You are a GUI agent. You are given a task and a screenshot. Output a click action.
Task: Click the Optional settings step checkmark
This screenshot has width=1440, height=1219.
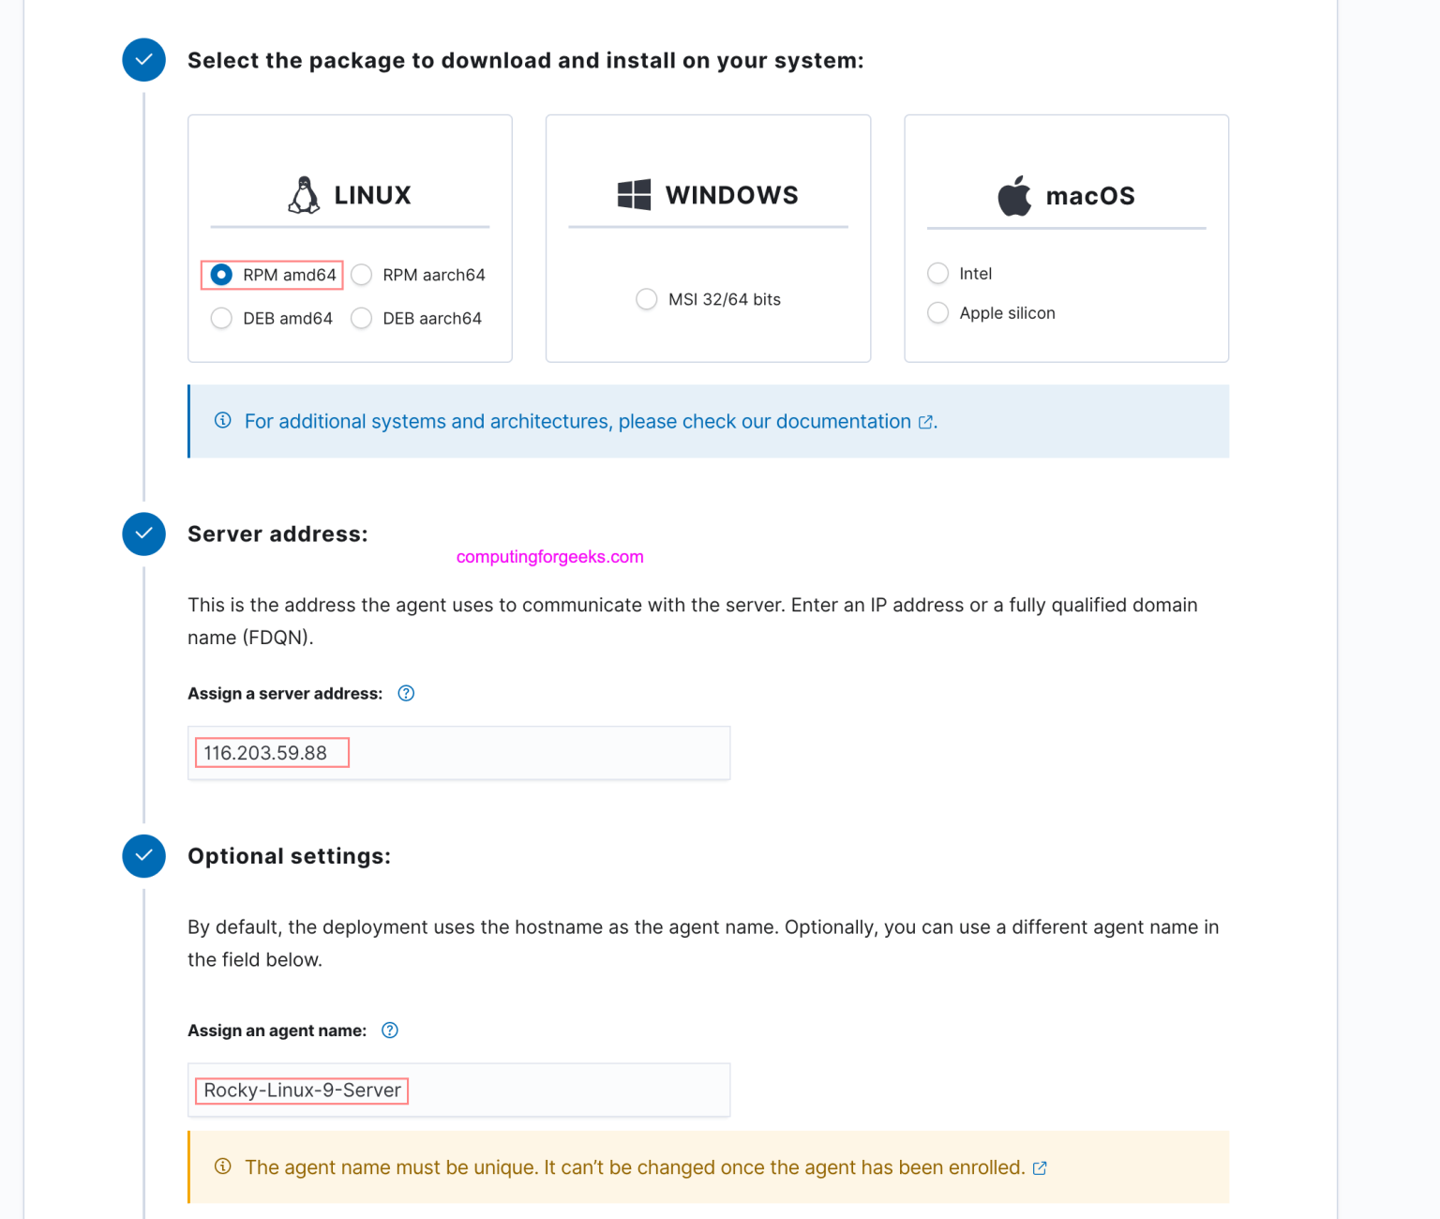(144, 856)
